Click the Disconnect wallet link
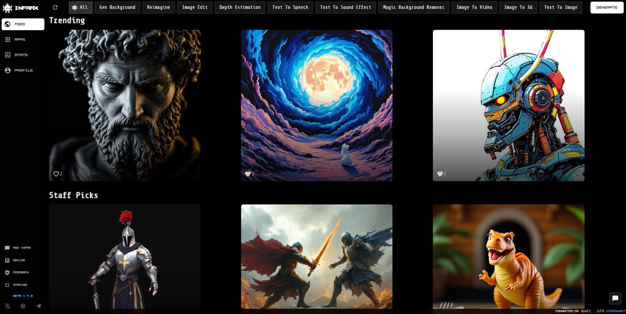The width and height of the screenshot is (626, 314). [616, 311]
